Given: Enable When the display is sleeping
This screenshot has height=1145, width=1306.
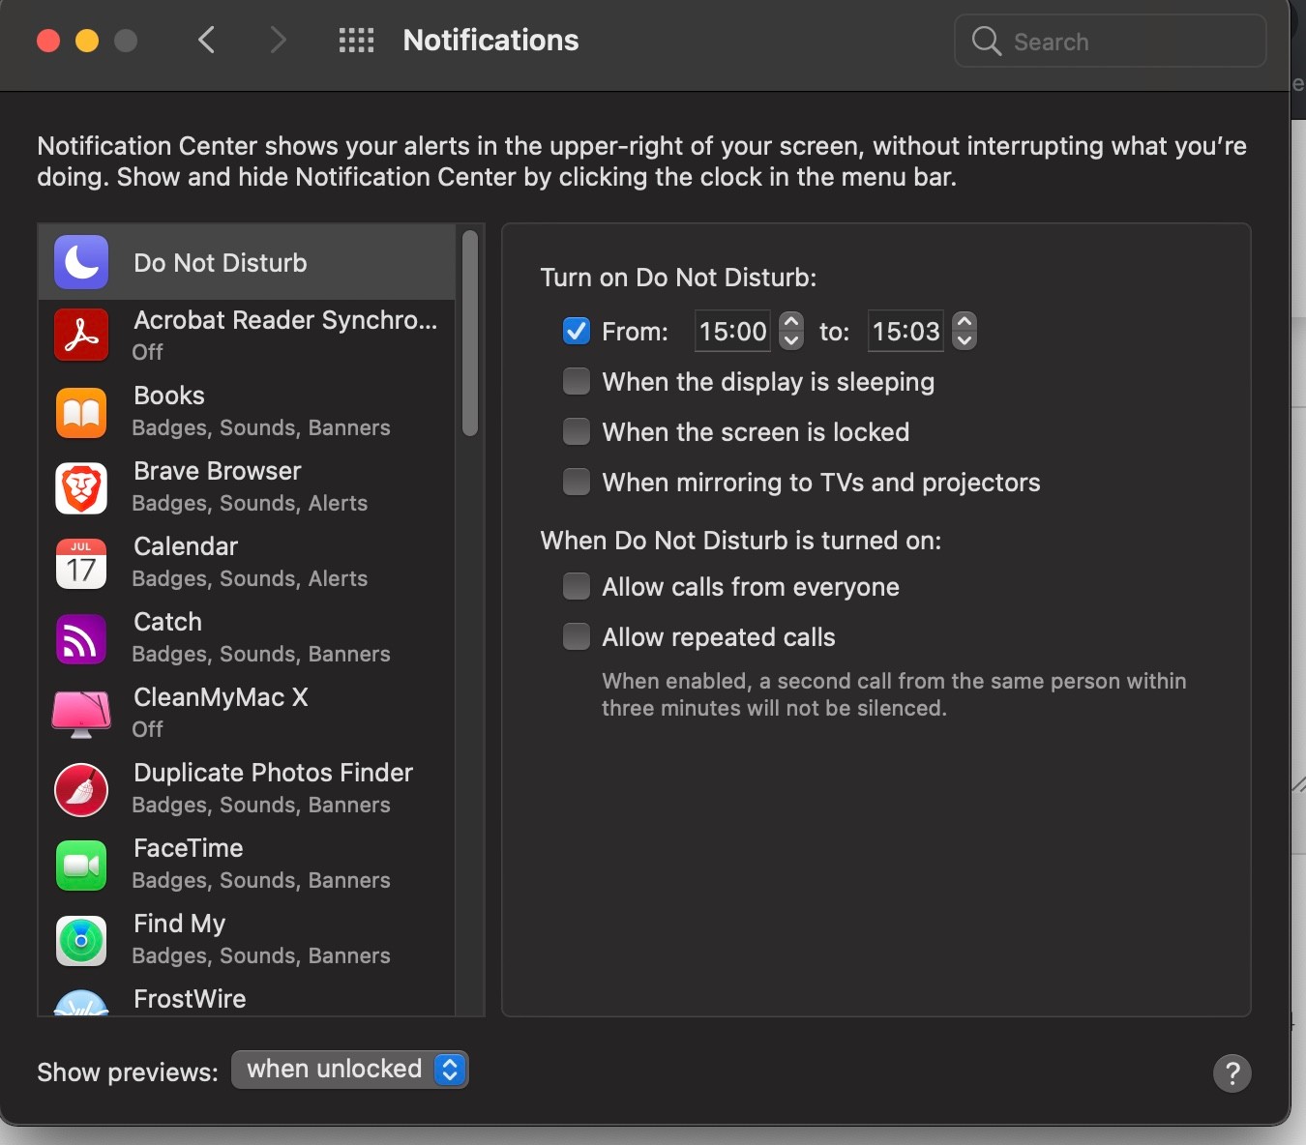Looking at the screenshot, I should [x=577, y=382].
